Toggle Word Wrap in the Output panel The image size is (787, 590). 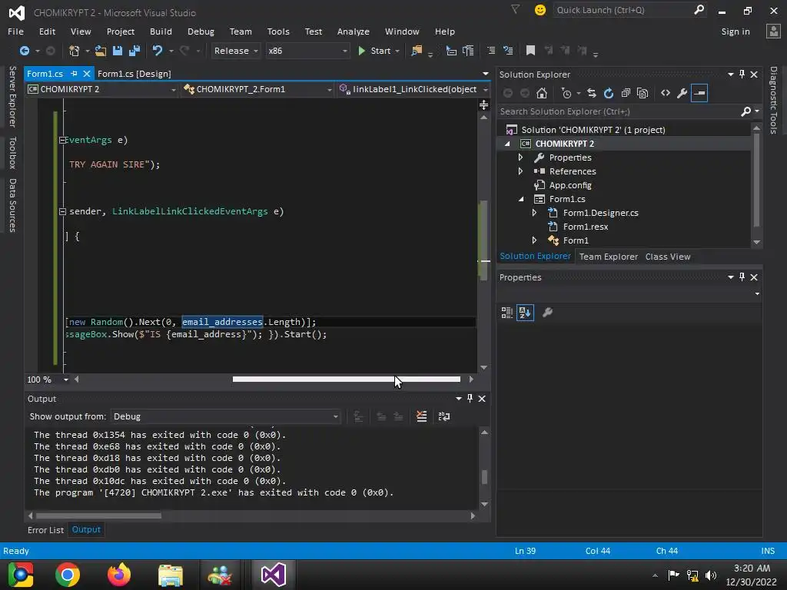[444, 416]
